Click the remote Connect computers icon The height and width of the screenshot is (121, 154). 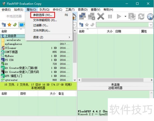[82, 16]
